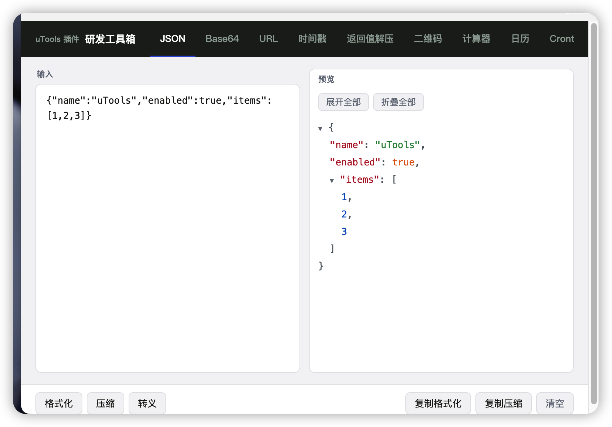Viewport: 612px width, 427px height.
Task: Click the 格式化 button
Action: (x=59, y=403)
